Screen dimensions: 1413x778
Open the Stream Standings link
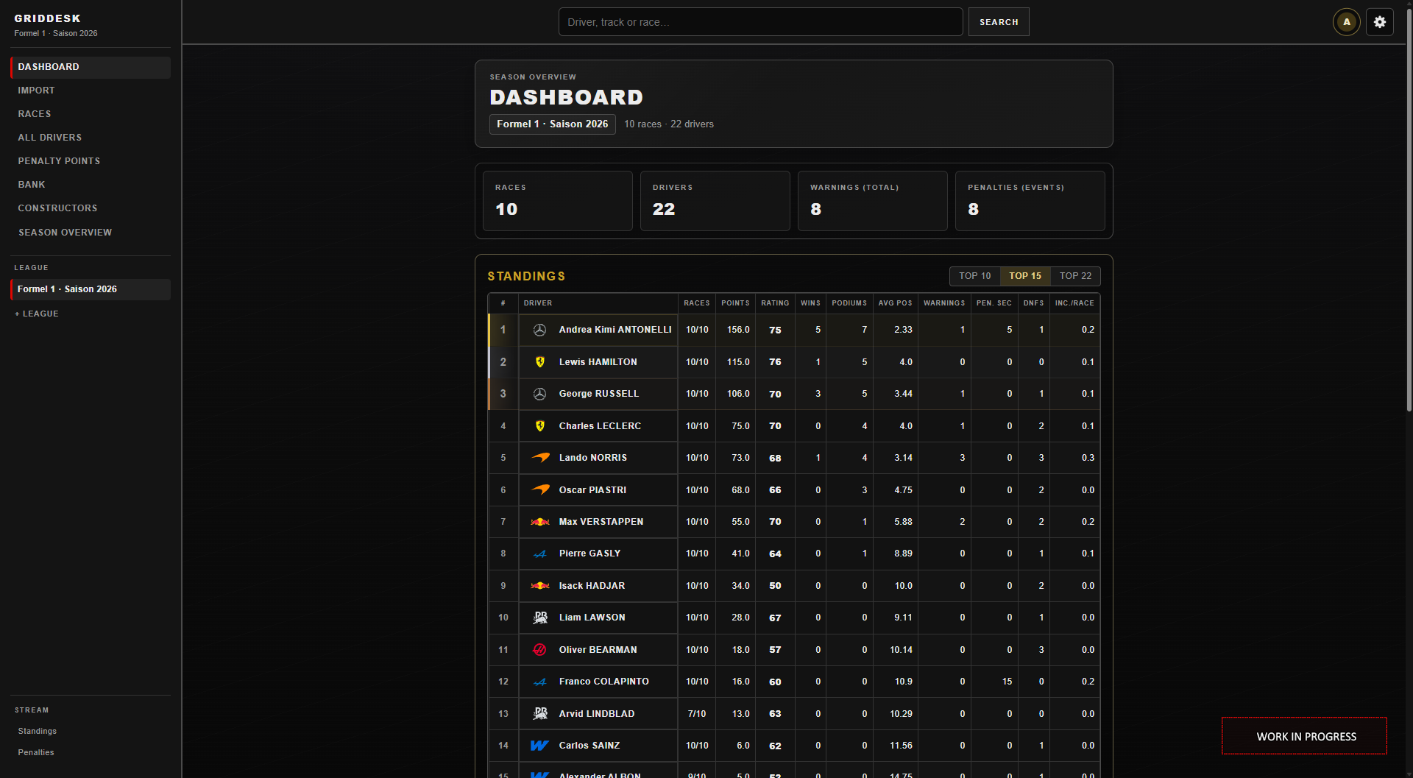pos(38,731)
